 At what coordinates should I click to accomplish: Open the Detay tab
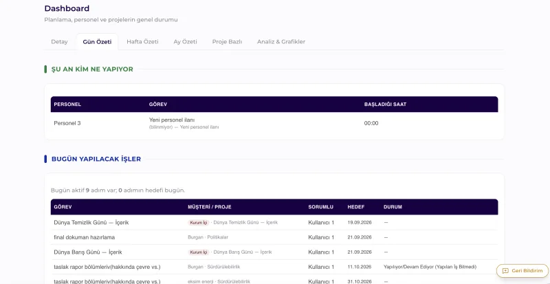click(x=59, y=42)
